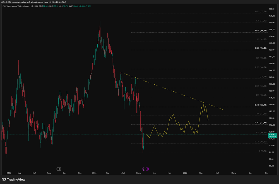Click the purple E earnings marker near July 2026

click(x=147, y=169)
